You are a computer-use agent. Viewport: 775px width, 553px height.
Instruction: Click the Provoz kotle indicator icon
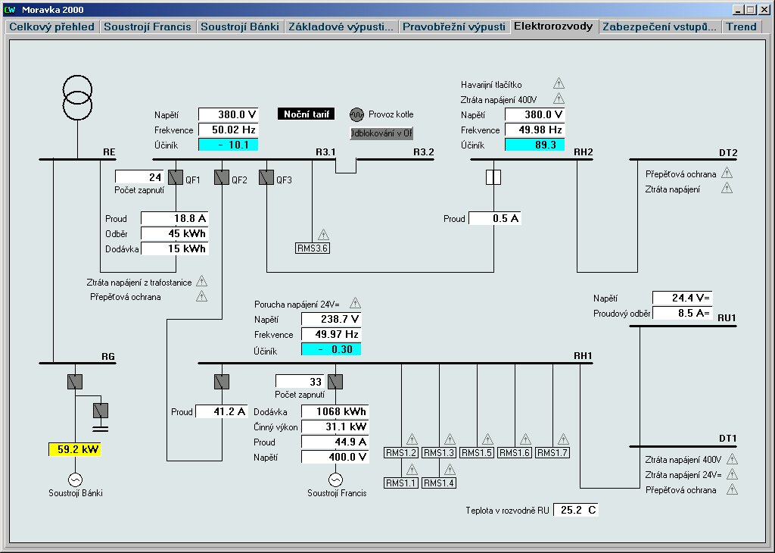point(356,114)
